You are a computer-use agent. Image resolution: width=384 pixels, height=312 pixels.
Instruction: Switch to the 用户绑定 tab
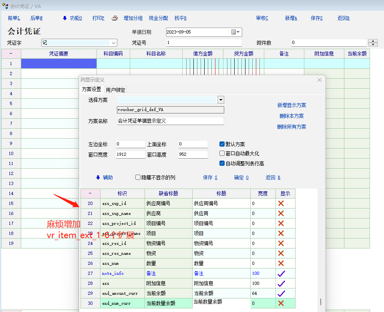coord(115,90)
